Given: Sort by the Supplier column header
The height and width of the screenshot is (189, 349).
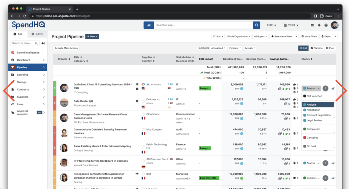Looking at the screenshot, I should click(x=148, y=57).
